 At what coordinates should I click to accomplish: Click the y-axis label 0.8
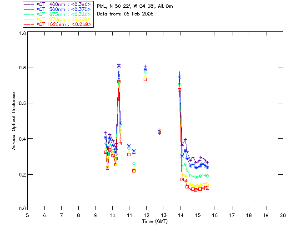tap(22, 67)
